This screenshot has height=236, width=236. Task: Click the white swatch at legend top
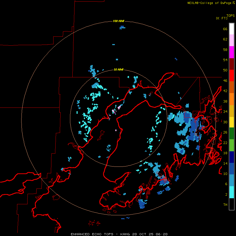232,29
